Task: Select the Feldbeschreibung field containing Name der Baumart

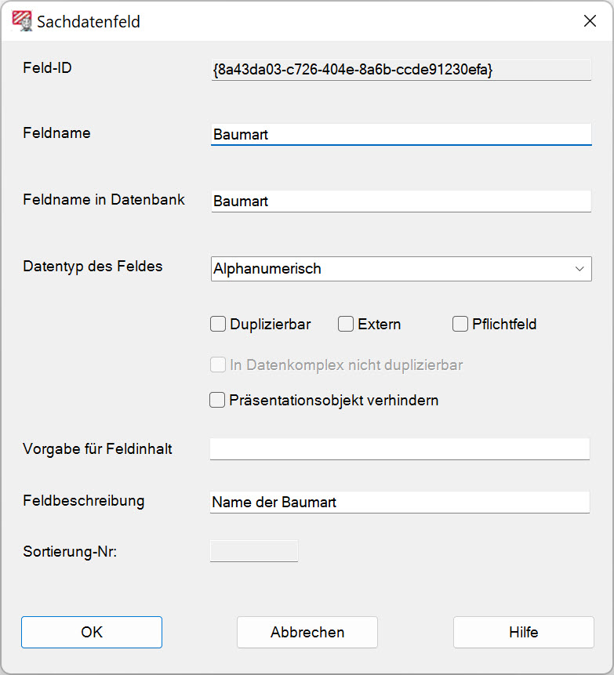Action: [x=400, y=503]
